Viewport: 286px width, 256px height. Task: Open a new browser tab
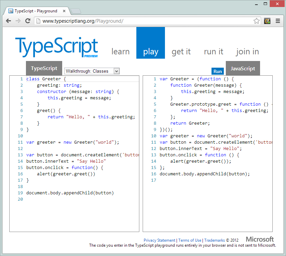tap(76, 11)
